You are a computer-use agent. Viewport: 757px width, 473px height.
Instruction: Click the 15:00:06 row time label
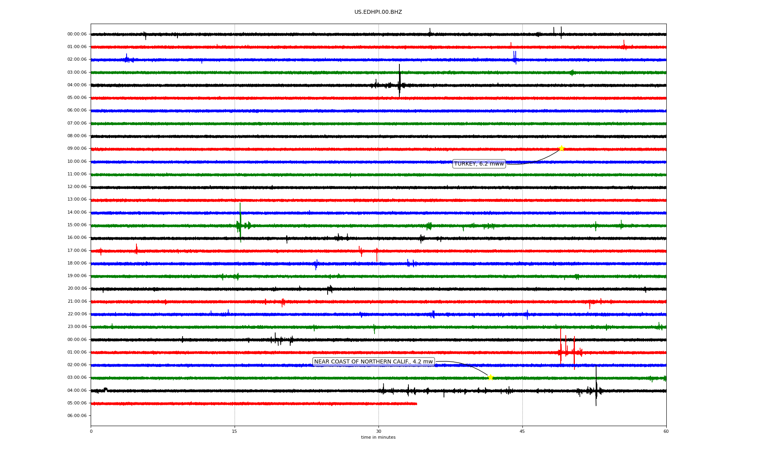(x=77, y=225)
